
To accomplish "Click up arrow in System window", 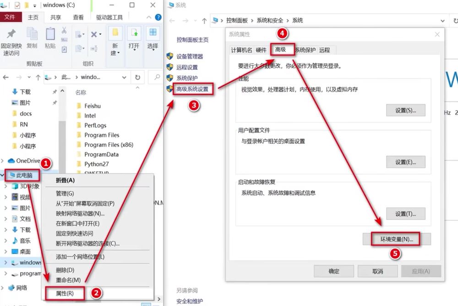I will (204, 21).
